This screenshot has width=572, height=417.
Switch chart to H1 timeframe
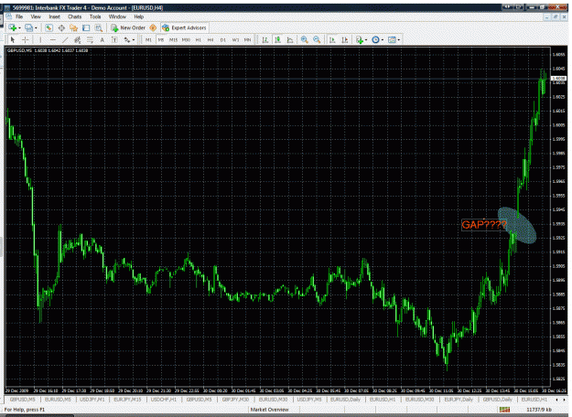[198, 39]
